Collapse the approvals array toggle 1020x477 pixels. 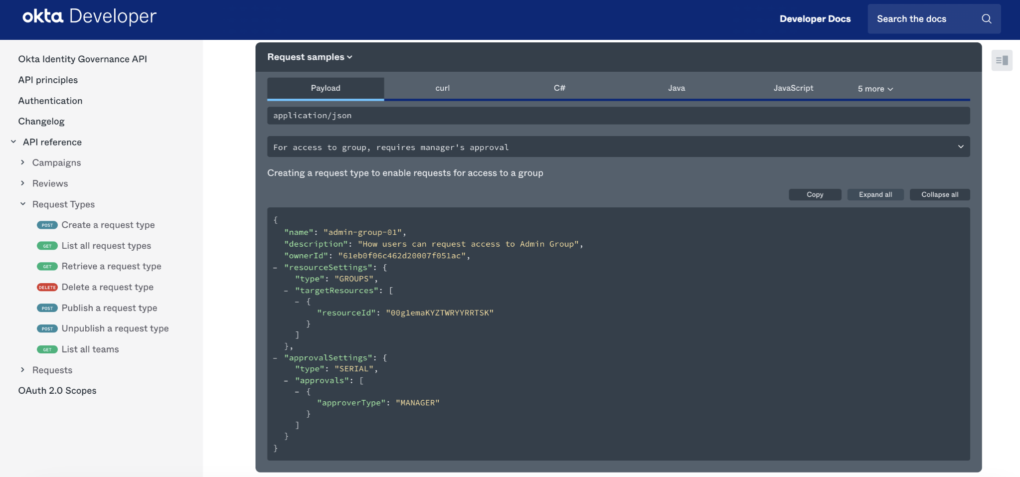[286, 381]
